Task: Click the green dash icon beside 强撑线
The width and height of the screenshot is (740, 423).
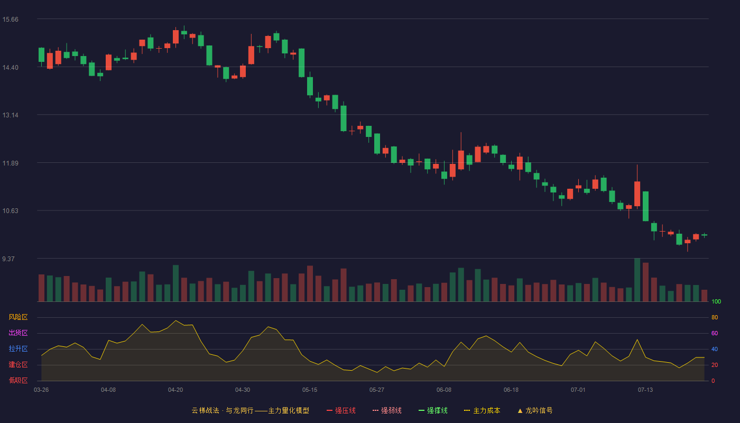Action: (x=422, y=410)
